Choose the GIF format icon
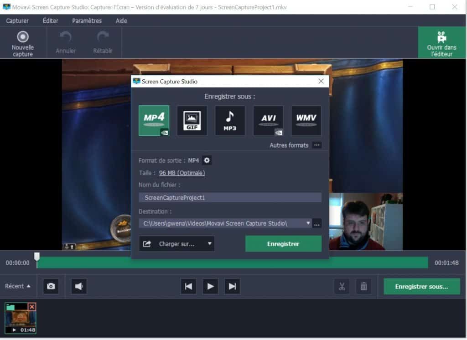The image size is (467, 340). point(192,120)
